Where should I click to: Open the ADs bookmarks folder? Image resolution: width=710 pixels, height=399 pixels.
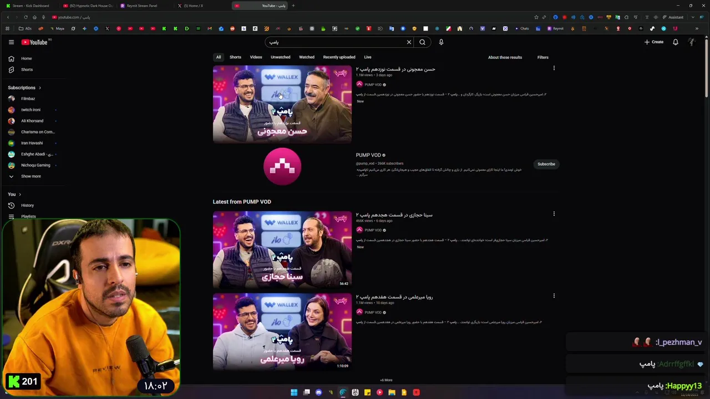(25, 28)
